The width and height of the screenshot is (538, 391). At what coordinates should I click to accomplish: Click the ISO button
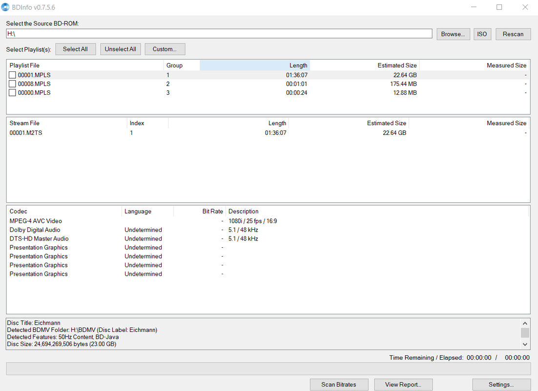tap(482, 34)
